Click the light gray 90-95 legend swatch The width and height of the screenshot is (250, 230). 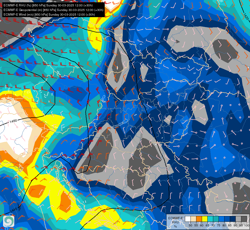point(238,219)
